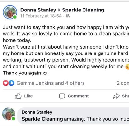Click Donna Stanley name in post header
Image resolution: width=129 pixels, height=126 pixels.
pyautogui.click(x=38, y=10)
